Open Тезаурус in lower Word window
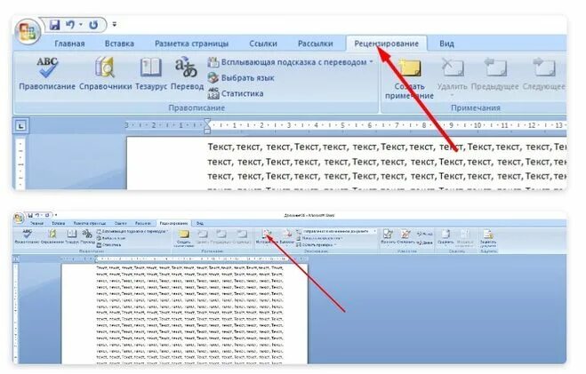 (x=72, y=237)
